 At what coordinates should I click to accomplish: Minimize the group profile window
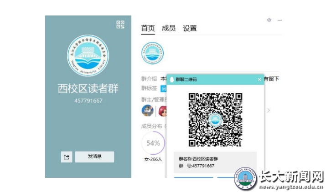click(279, 20)
